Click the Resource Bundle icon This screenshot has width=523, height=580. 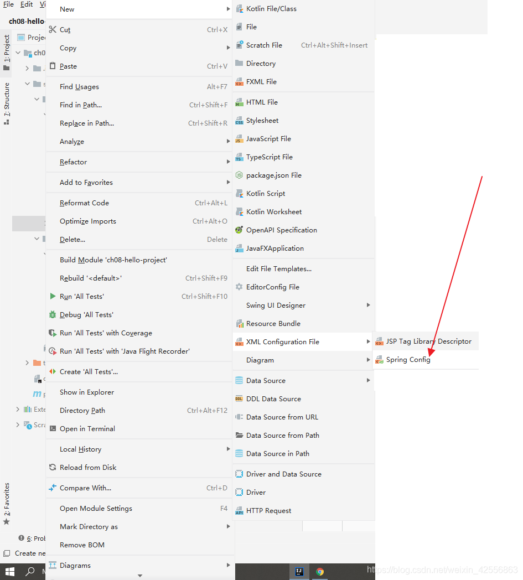click(x=239, y=324)
